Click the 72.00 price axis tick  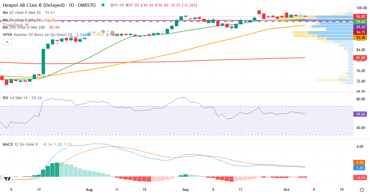[x=361, y=81]
